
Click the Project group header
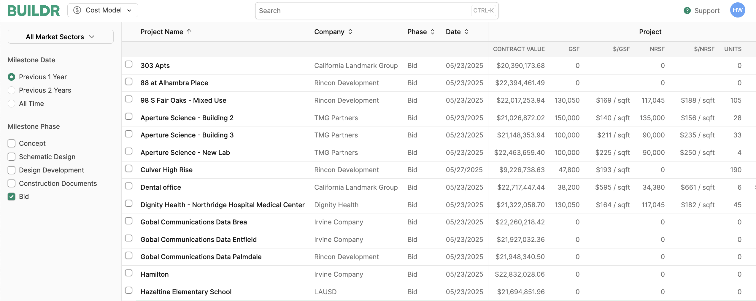point(650,32)
